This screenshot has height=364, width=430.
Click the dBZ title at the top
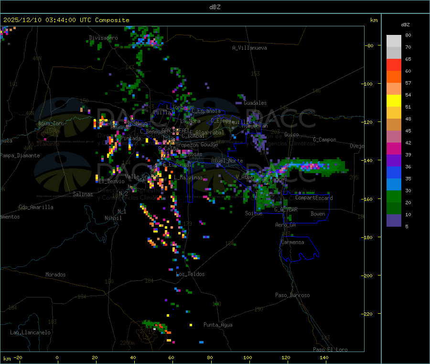pyautogui.click(x=215, y=7)
